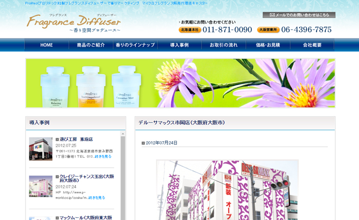The image size is (359, 220).
Task: Click the arrow bullet beside クレイジーチャンス玉出
Action: tap(57, 177)
